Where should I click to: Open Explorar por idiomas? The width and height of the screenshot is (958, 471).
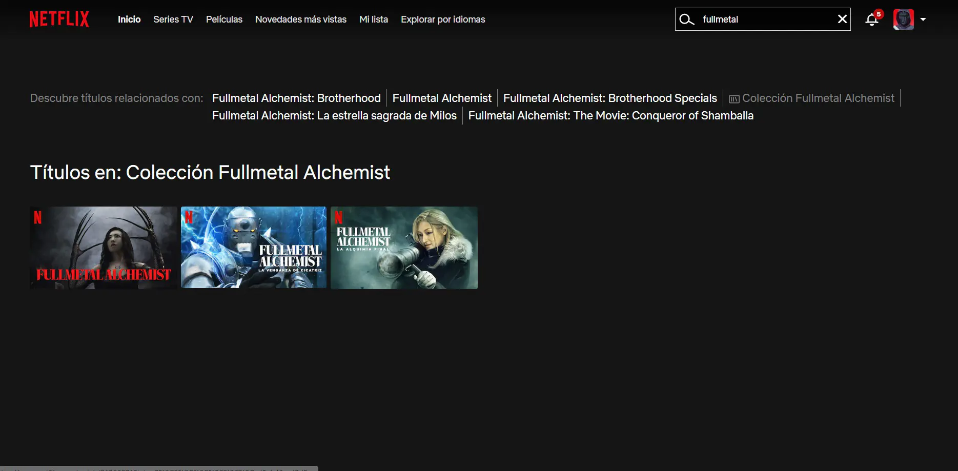[443, 19]
